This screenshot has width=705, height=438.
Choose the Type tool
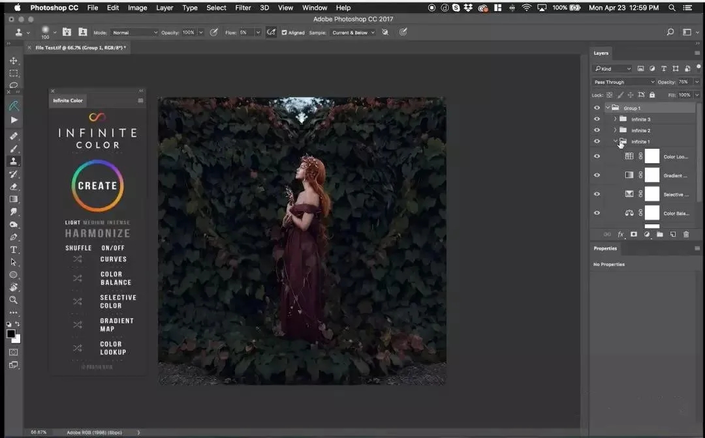14,250
